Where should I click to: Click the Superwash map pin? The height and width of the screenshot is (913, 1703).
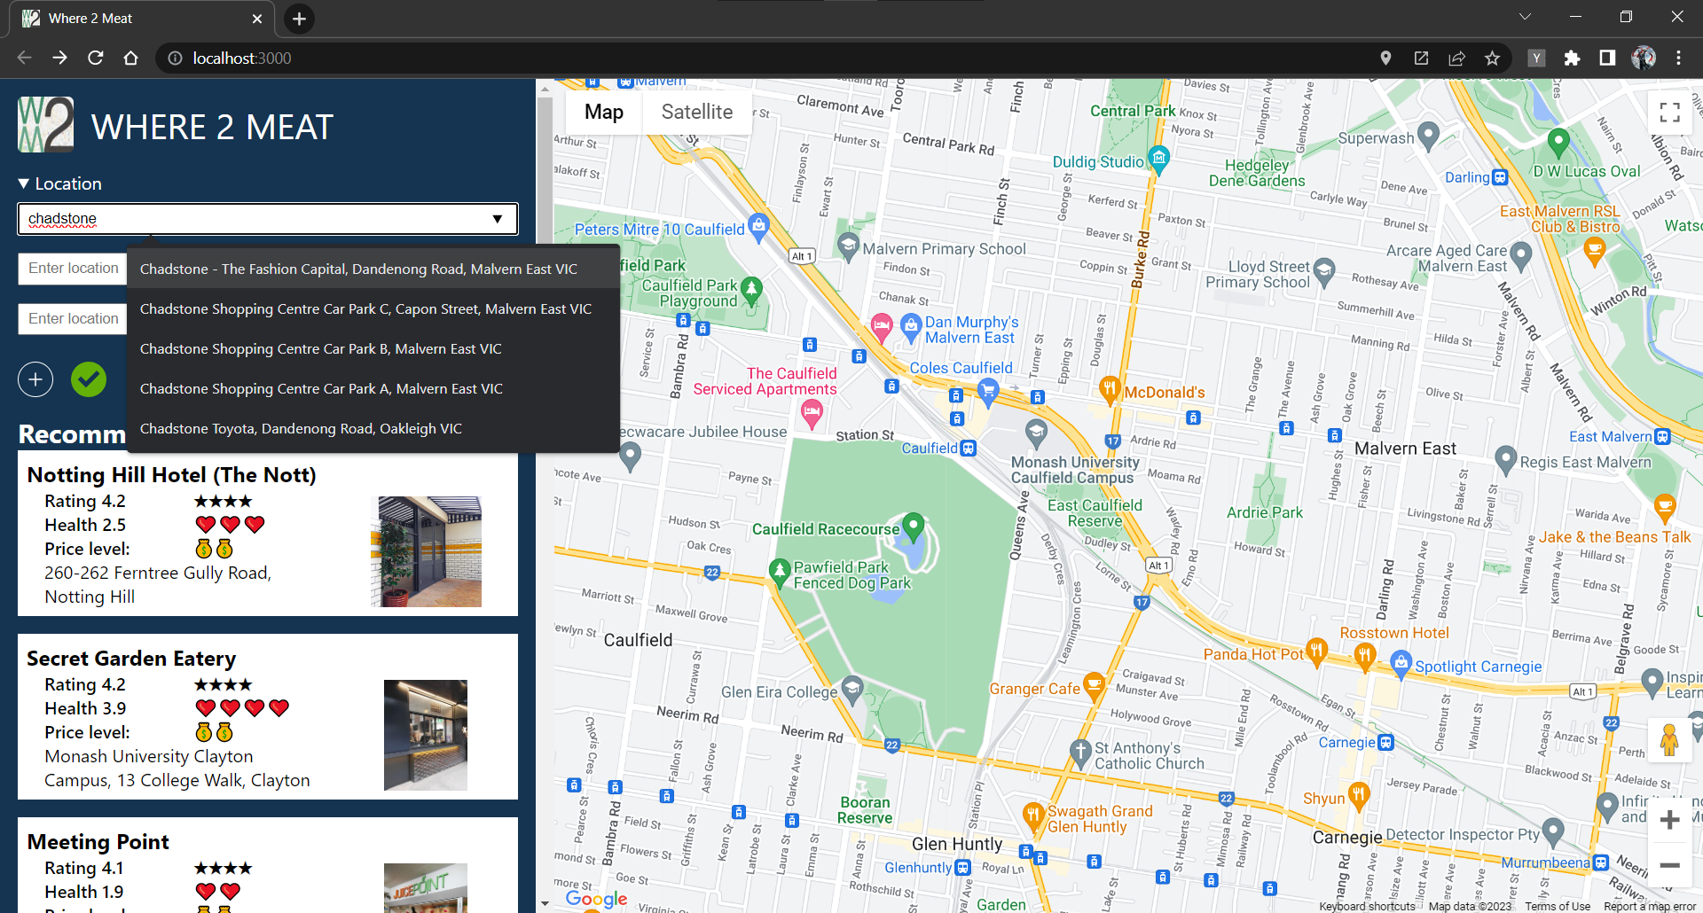coord(1428,136)
